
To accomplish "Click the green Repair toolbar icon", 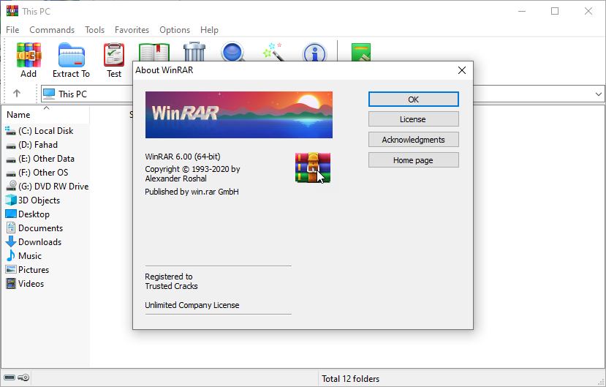I will click(361, 52).
